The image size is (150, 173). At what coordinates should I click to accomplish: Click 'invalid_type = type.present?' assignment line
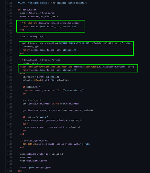coord(76,43)
